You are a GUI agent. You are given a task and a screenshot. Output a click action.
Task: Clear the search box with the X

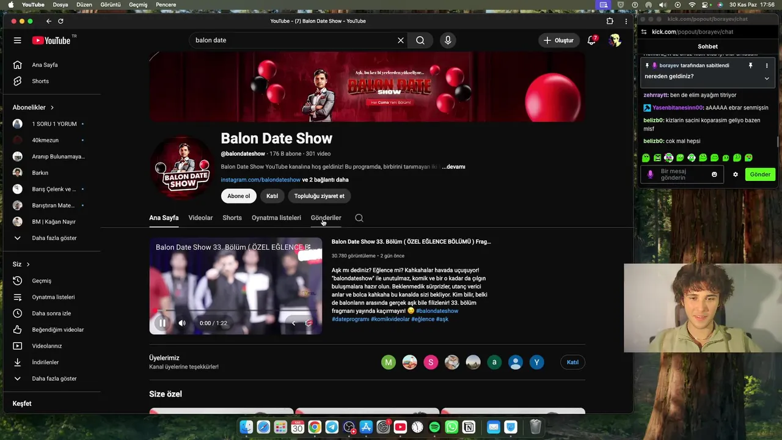[401, 40]
